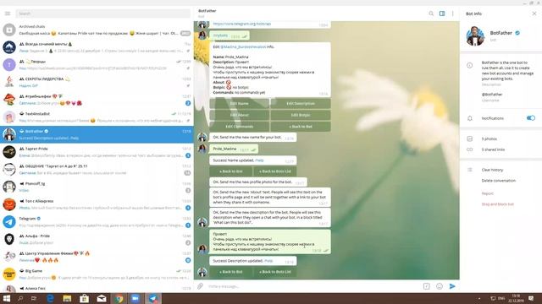Viewport: 542px width, 304px height.
Task: Select the BotFather chat row
Action: tap(97, 134)
